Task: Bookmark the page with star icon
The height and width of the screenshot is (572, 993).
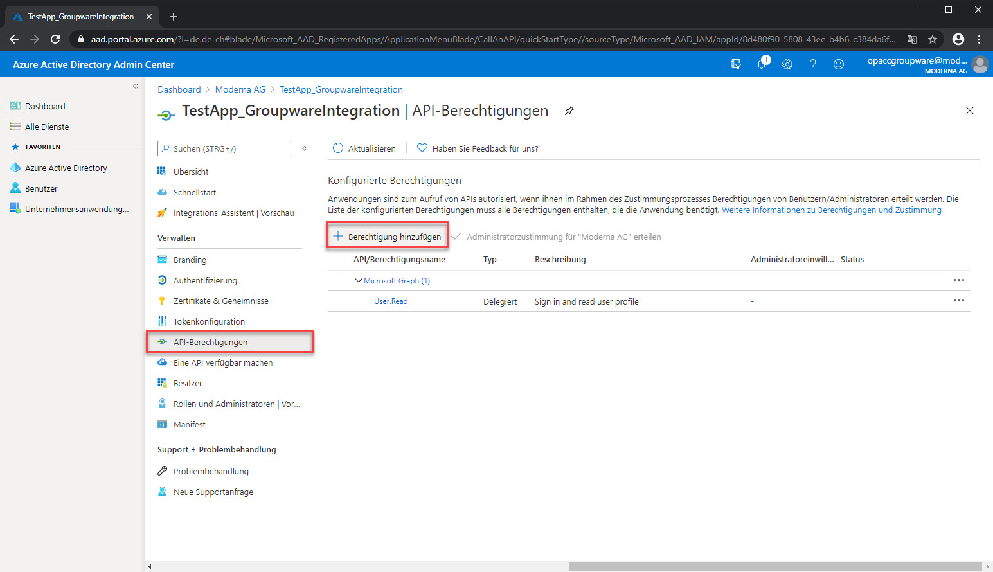Action: pyautogui.click(x=933, y=39)
